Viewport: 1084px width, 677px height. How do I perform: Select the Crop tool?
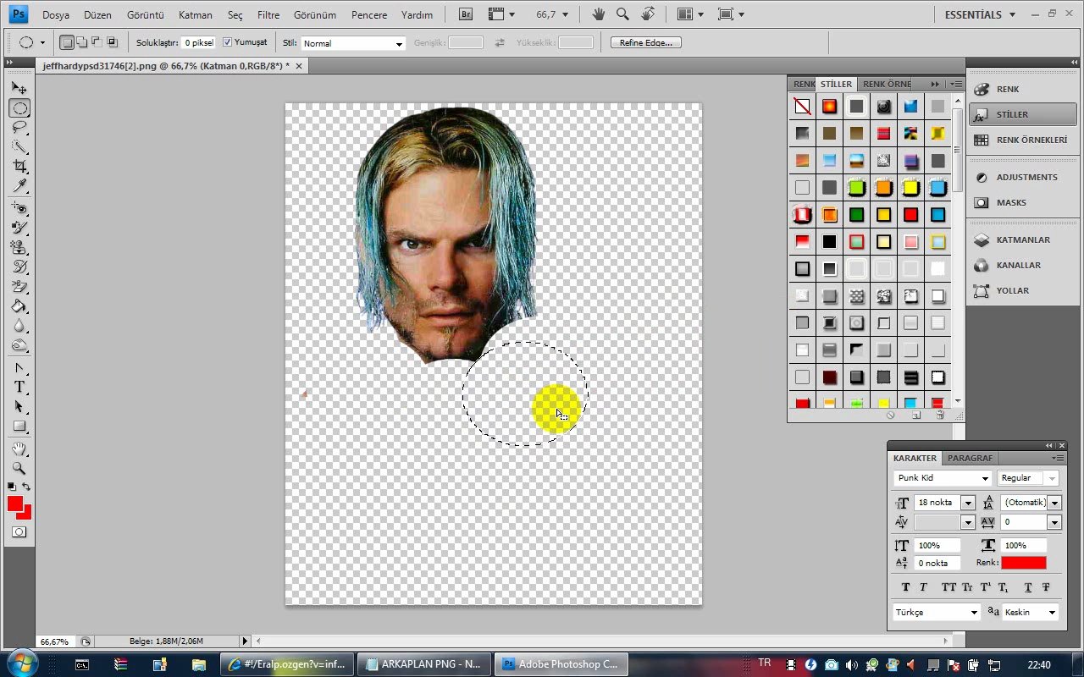[x=19, y=166]
